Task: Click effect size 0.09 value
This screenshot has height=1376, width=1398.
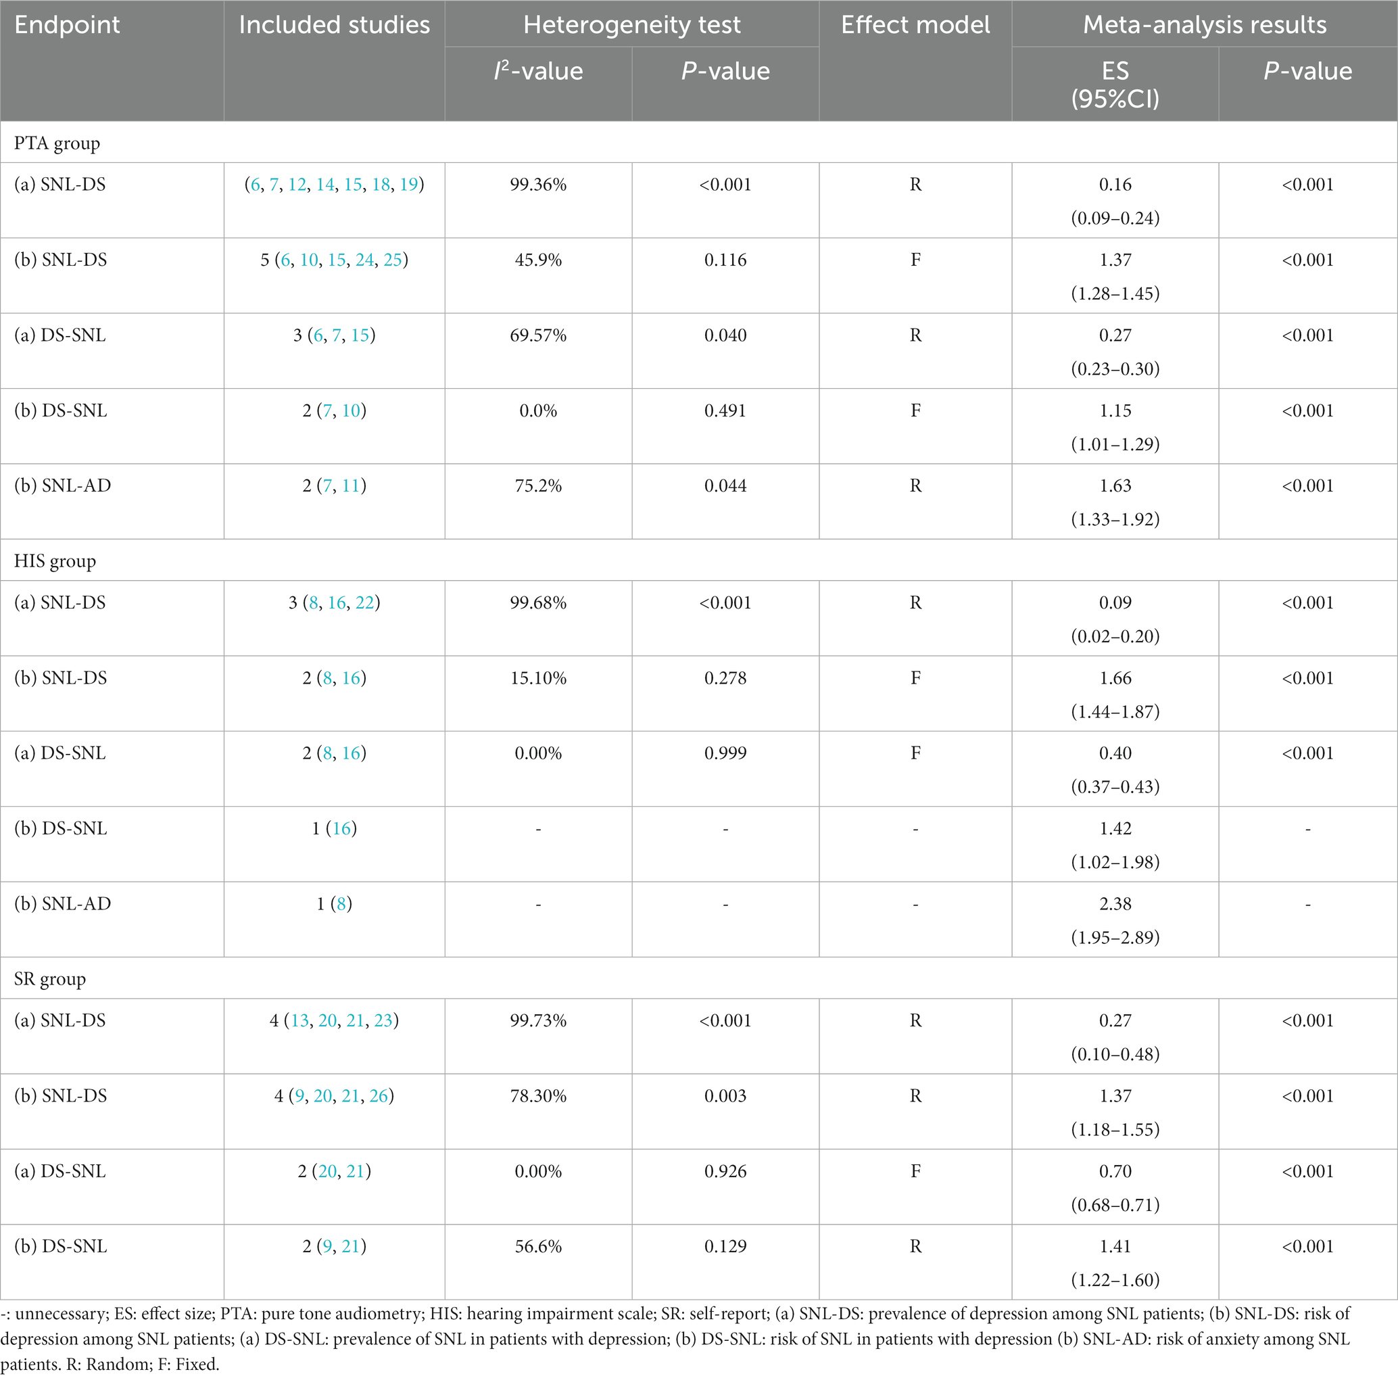Action: [x=1115, y=602]
